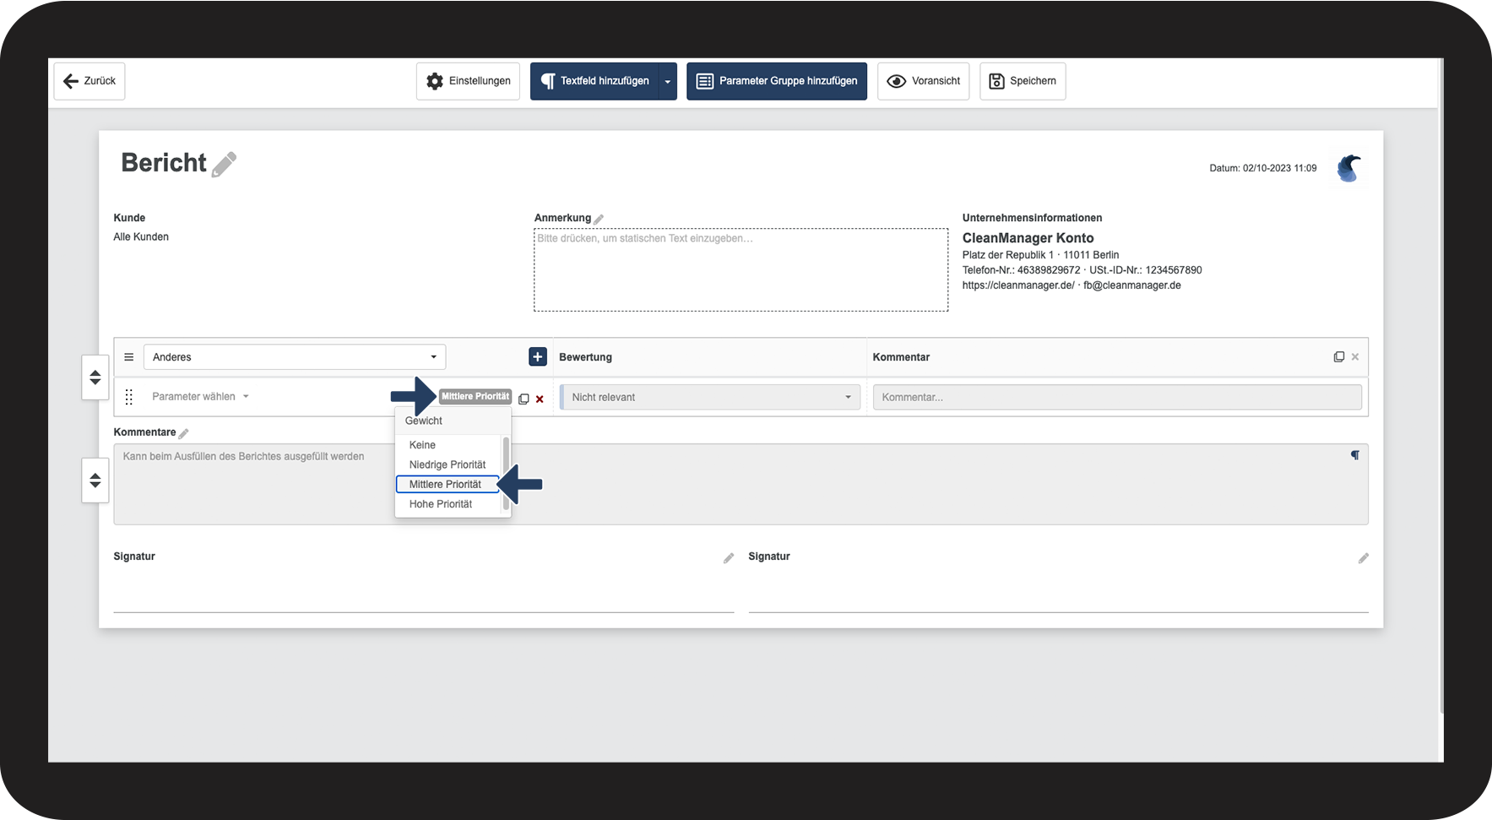The image size is (1492, 820).
Task: Select Mittlere Priorität option
Action: [448, 485]
